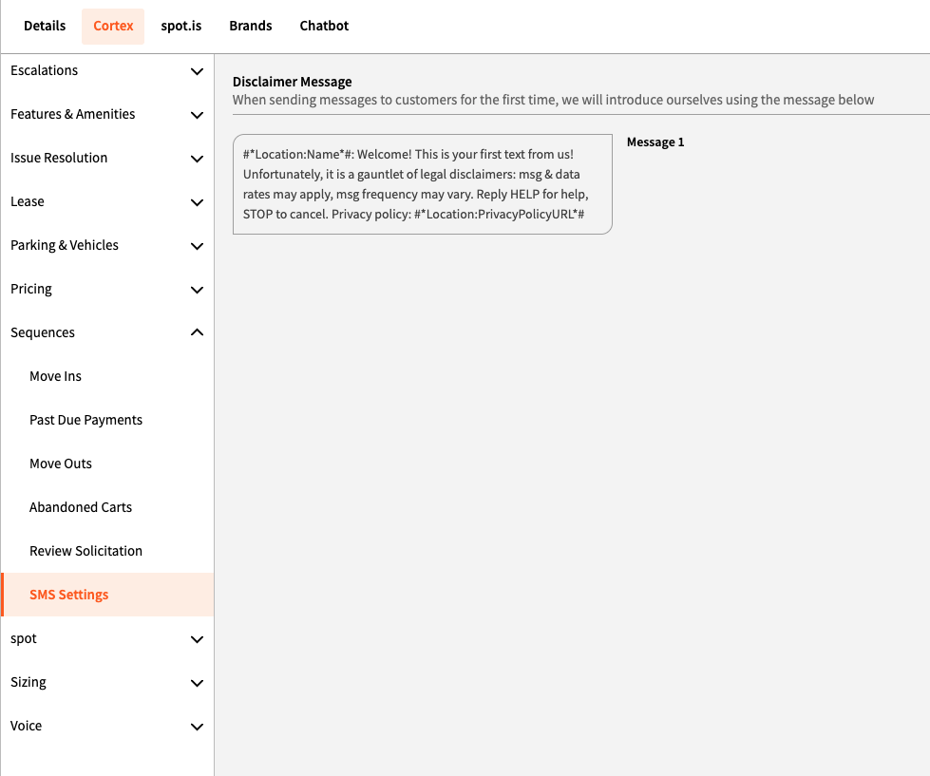930x776 pixels.
Task: Go to the Brands tab
Action: point(251,26)
